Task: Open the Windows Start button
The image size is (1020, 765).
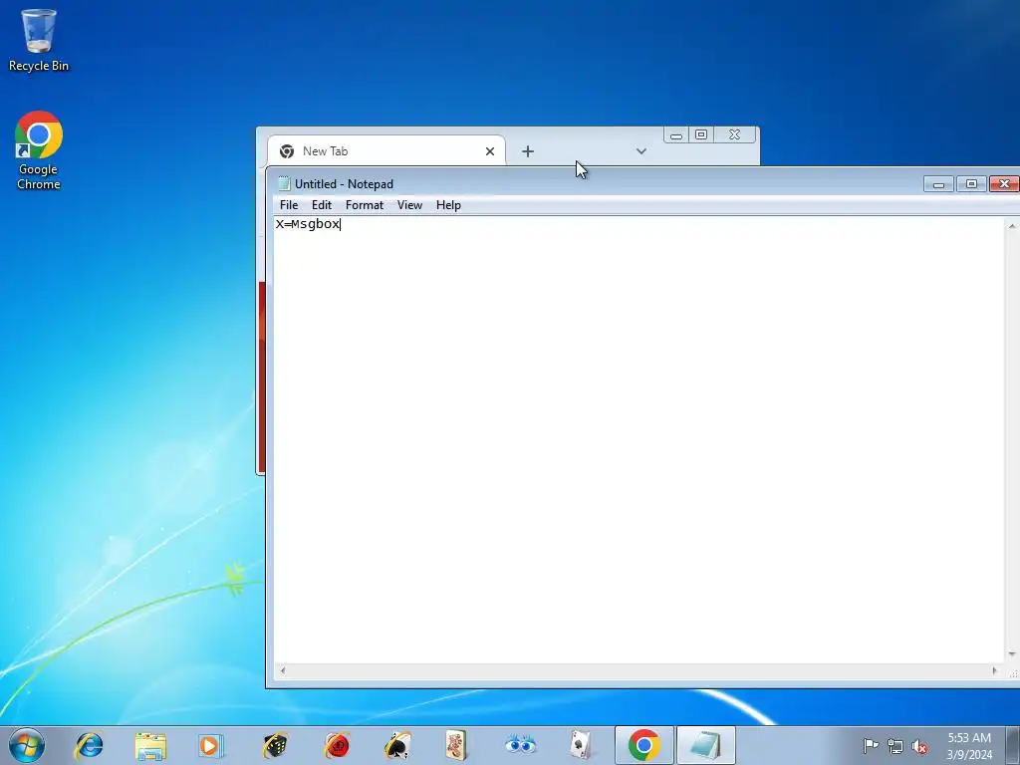Action: (27, 745)
